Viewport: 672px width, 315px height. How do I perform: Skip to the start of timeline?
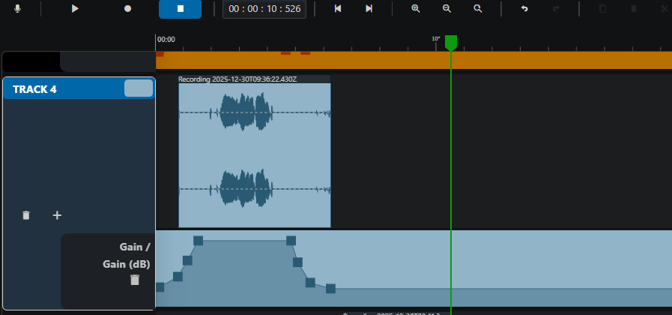(338, 8)
